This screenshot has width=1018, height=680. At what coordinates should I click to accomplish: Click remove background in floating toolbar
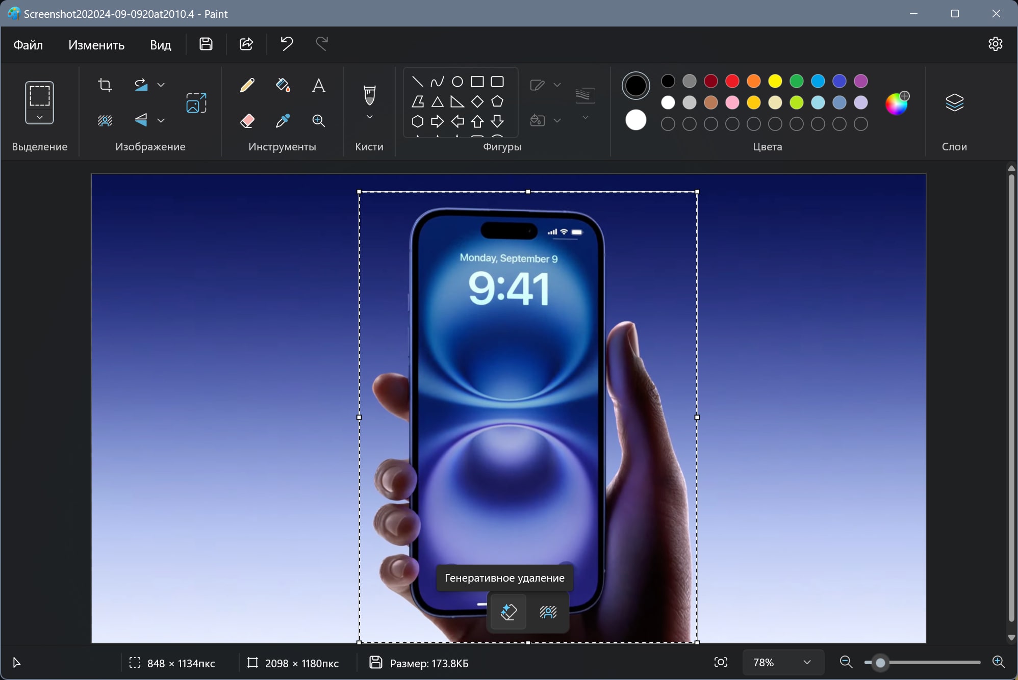coord(548,611)
